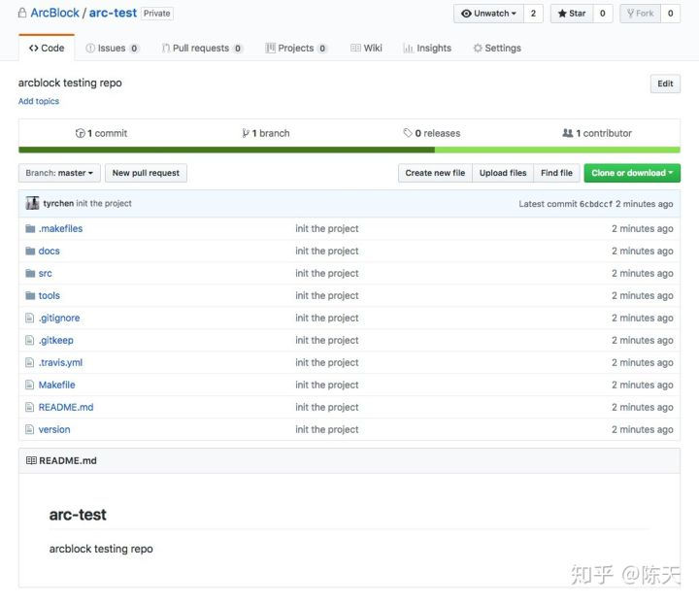Open the ArcBlock organization link
Image resolution: width=699 pixels, height=604 pixels.
coord(54,13)
